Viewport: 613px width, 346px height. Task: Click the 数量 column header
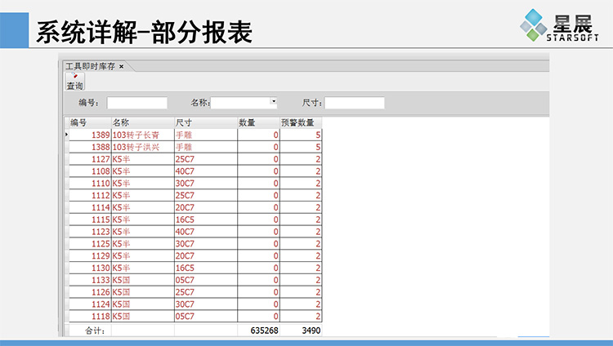point(258,122)
